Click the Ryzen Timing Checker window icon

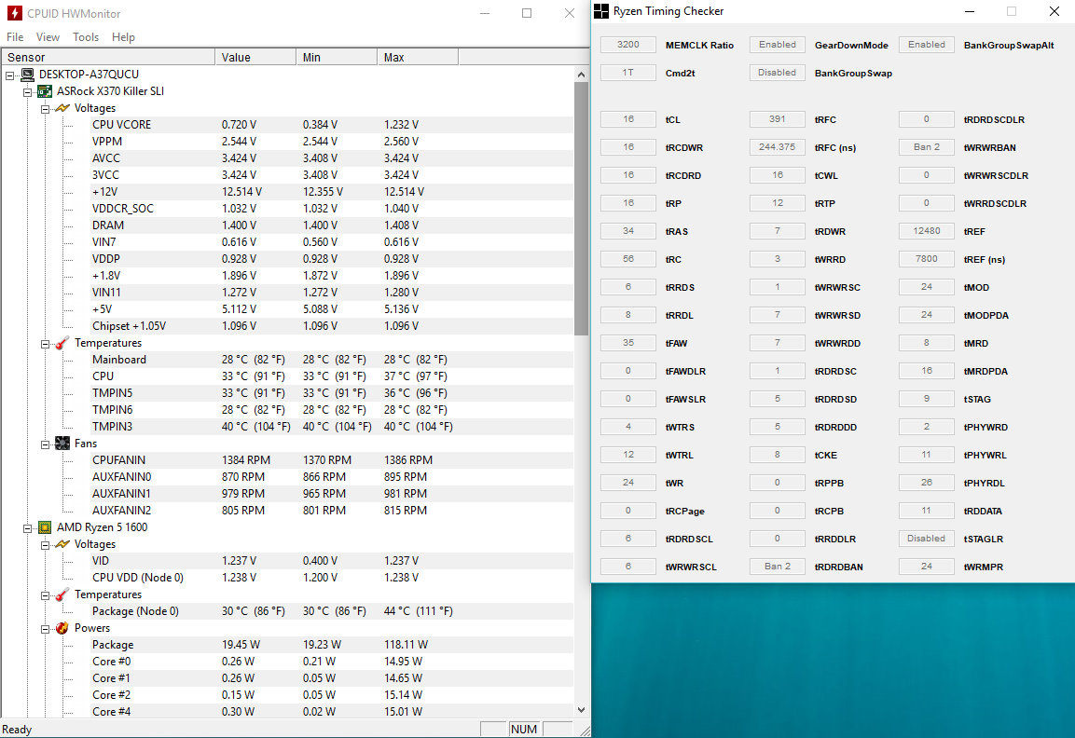tap(601, 11)
